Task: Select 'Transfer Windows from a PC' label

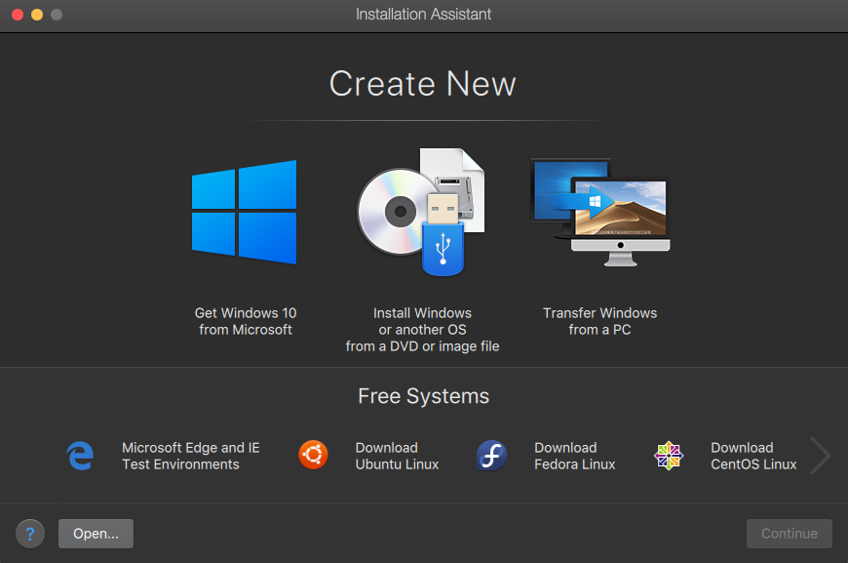Action: (599, 321)
